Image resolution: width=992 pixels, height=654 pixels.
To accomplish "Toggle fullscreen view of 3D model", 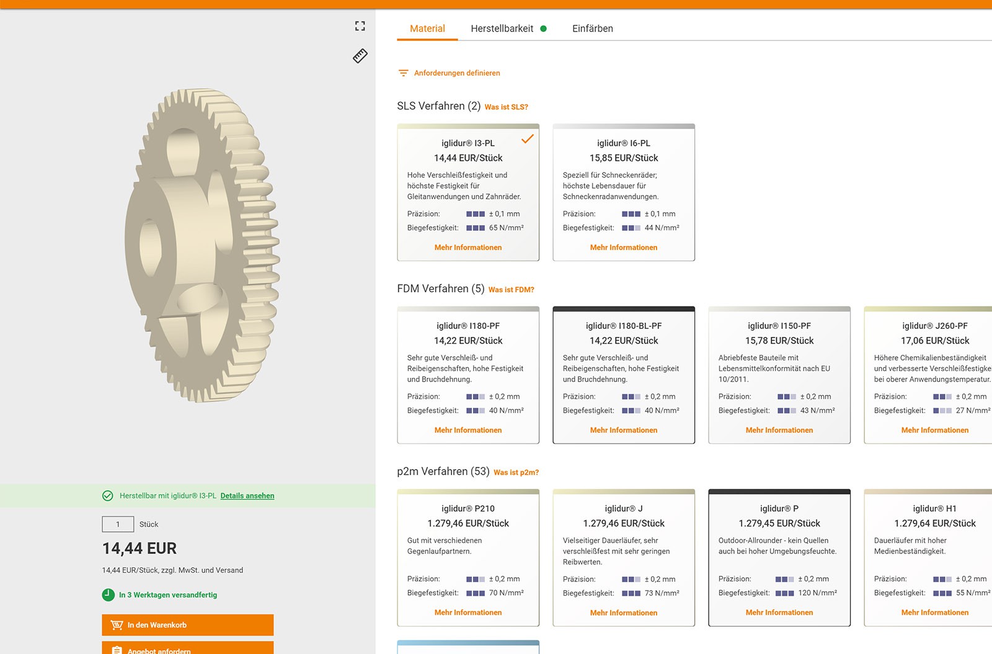I will tap(360, 26).
